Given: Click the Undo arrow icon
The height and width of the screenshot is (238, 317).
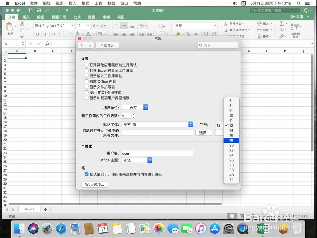Looking at the screenshot, I should click(x=47, y=10).
